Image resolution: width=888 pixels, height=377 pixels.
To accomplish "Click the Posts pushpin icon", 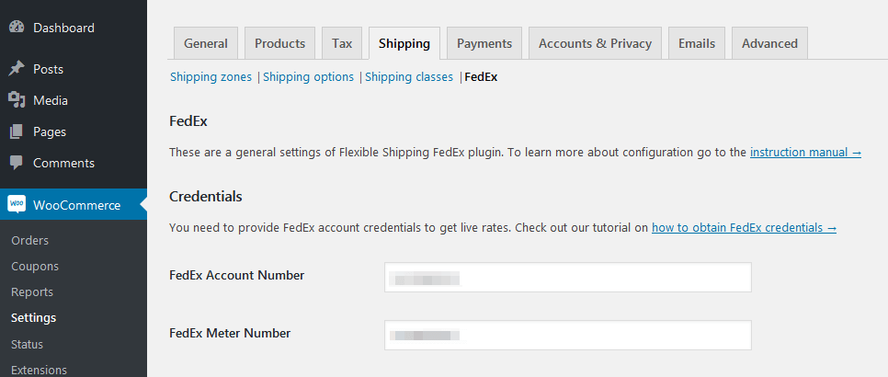I will click(x=17, y=69).
